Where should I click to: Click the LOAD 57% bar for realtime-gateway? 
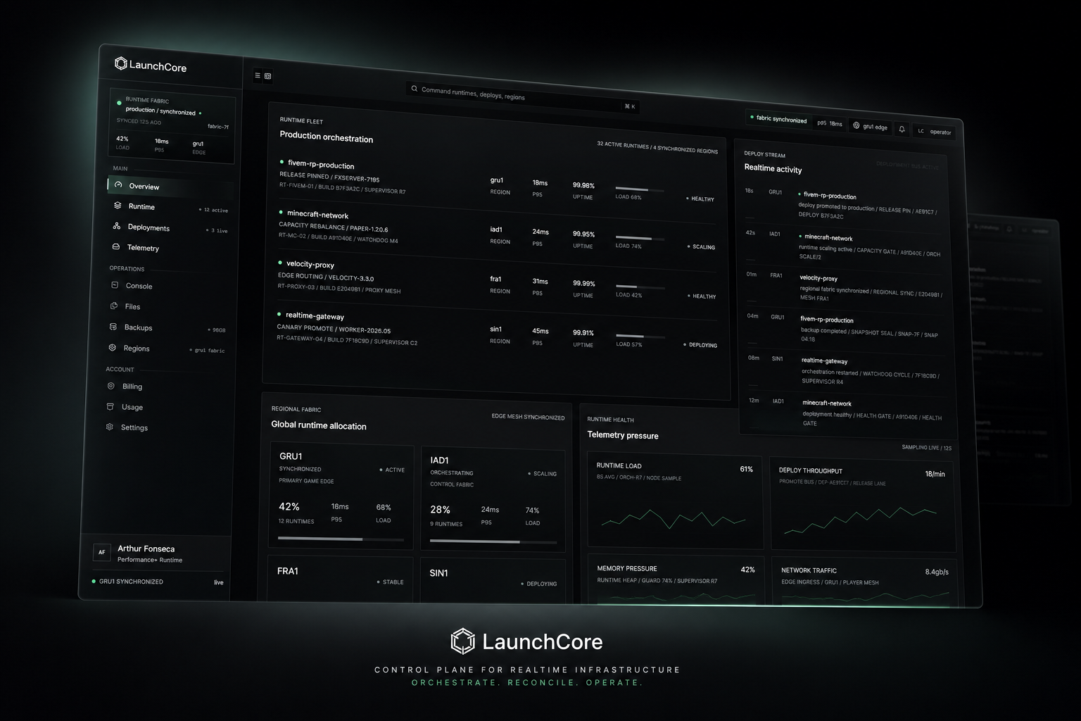click(x=641, y=337)
